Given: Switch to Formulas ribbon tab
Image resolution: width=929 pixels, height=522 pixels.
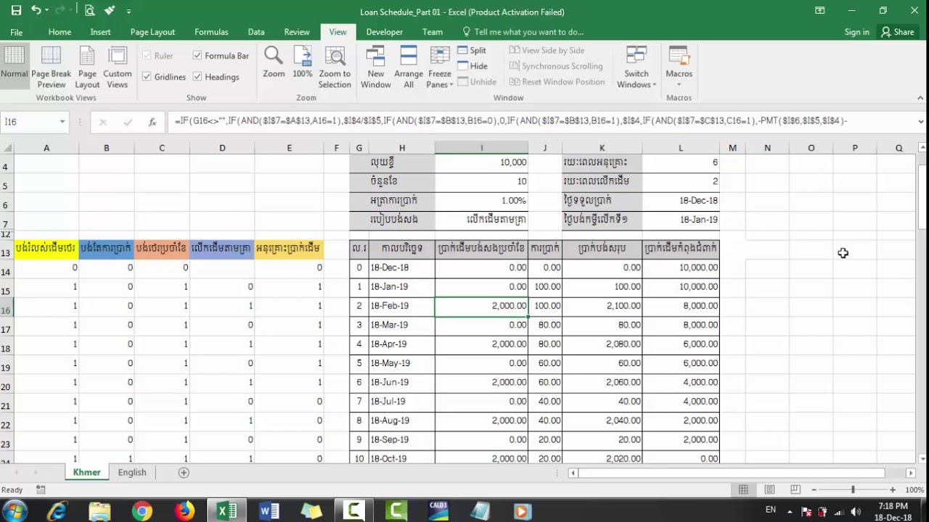Looking at the screenshot, I should coord(211,32).
